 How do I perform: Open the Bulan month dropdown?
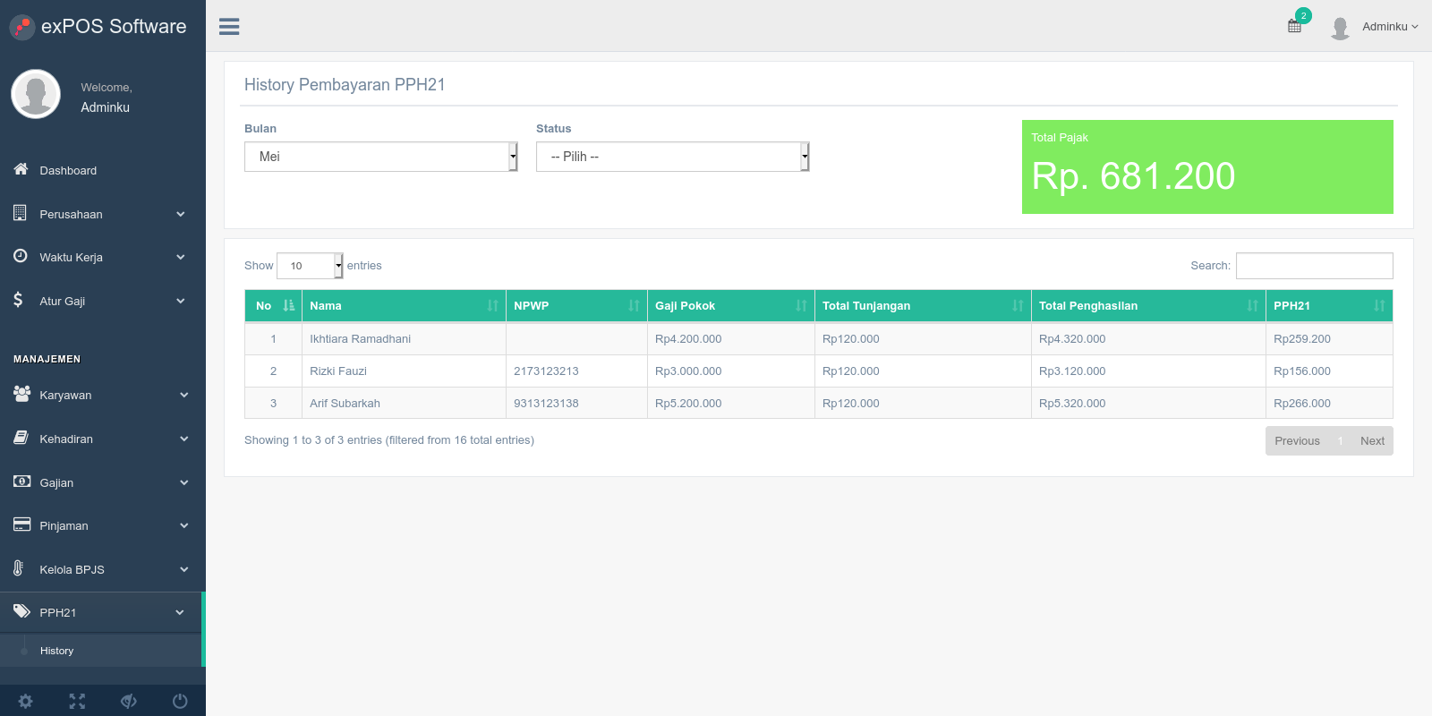click(381, 157)
